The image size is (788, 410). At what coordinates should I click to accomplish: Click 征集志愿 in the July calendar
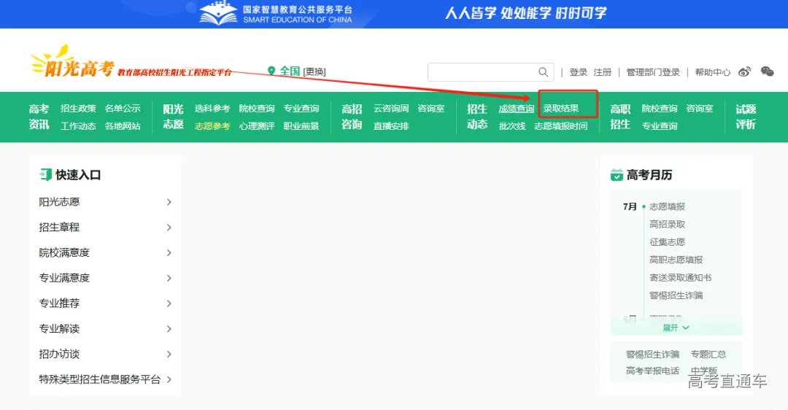coord(667,242)
